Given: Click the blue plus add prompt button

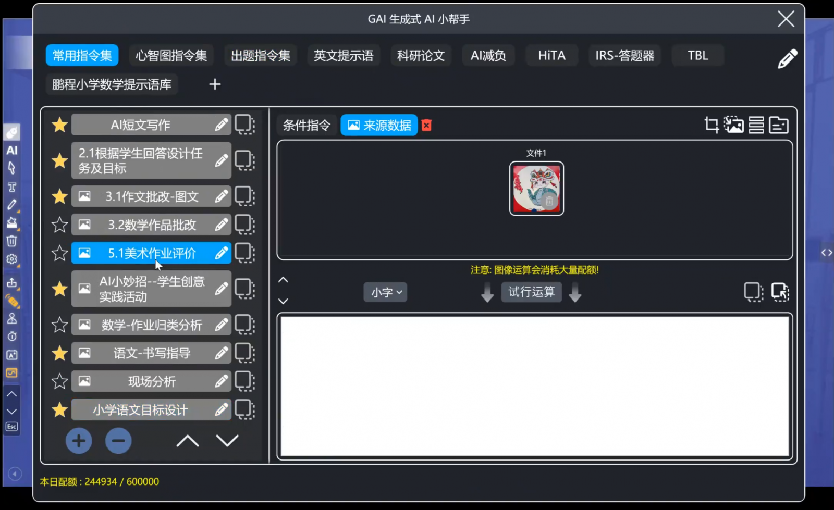Looking at the screenshot, I should pyautogui.click(x=79, y=441).
